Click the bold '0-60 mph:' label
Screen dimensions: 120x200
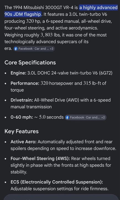(x=22, y=117)
